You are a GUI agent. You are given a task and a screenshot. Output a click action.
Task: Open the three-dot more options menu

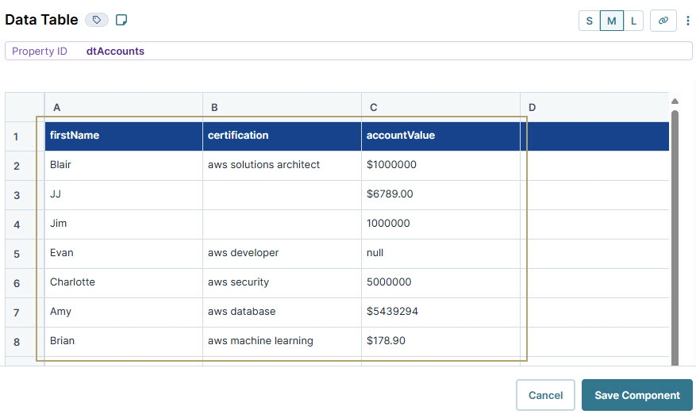click(x=687, y=21)
